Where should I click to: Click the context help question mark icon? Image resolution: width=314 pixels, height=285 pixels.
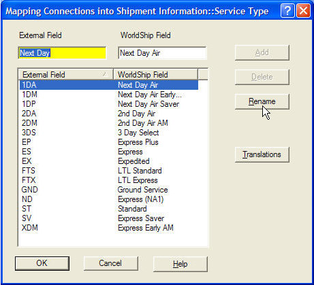[x=287, y=11]
